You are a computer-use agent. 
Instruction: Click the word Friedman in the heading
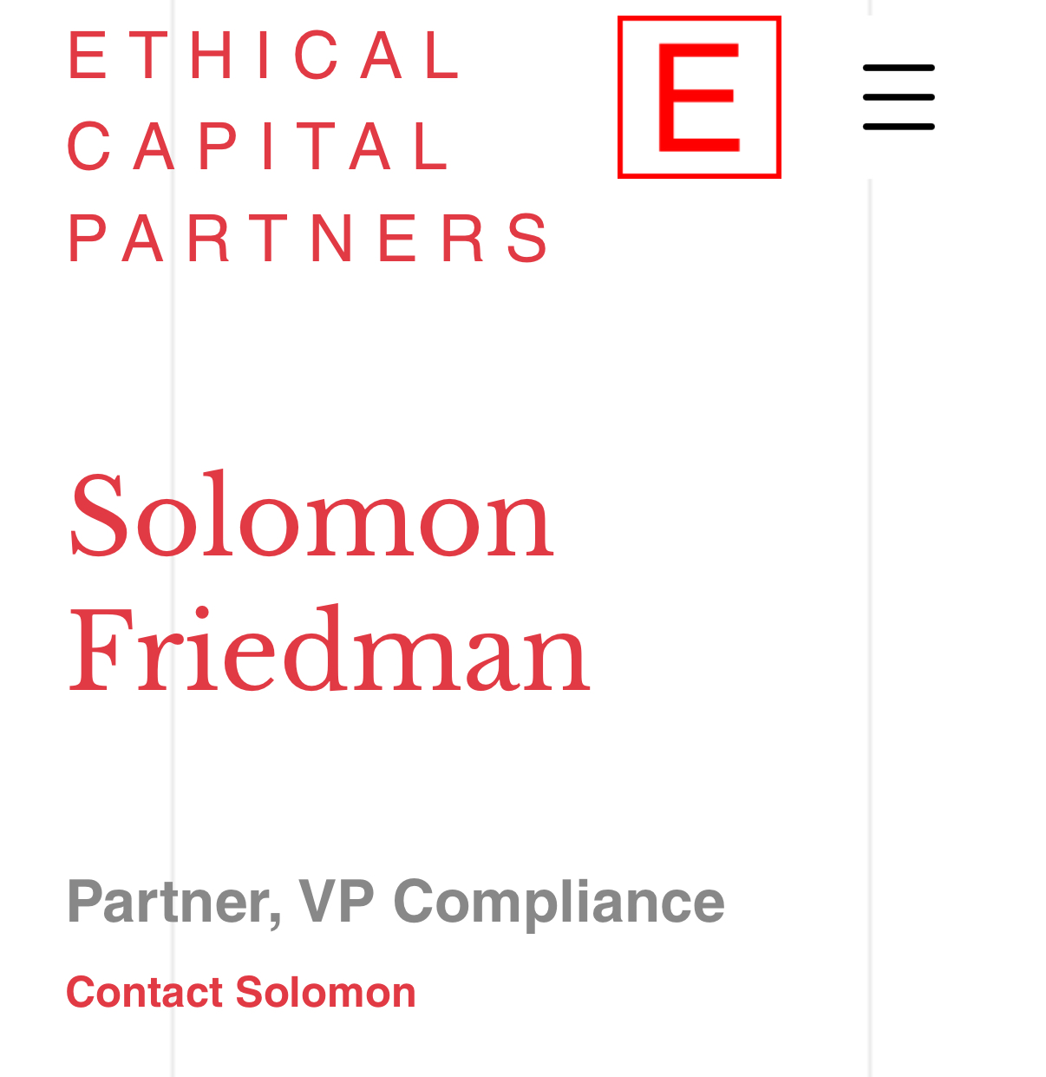click(330, 650)
